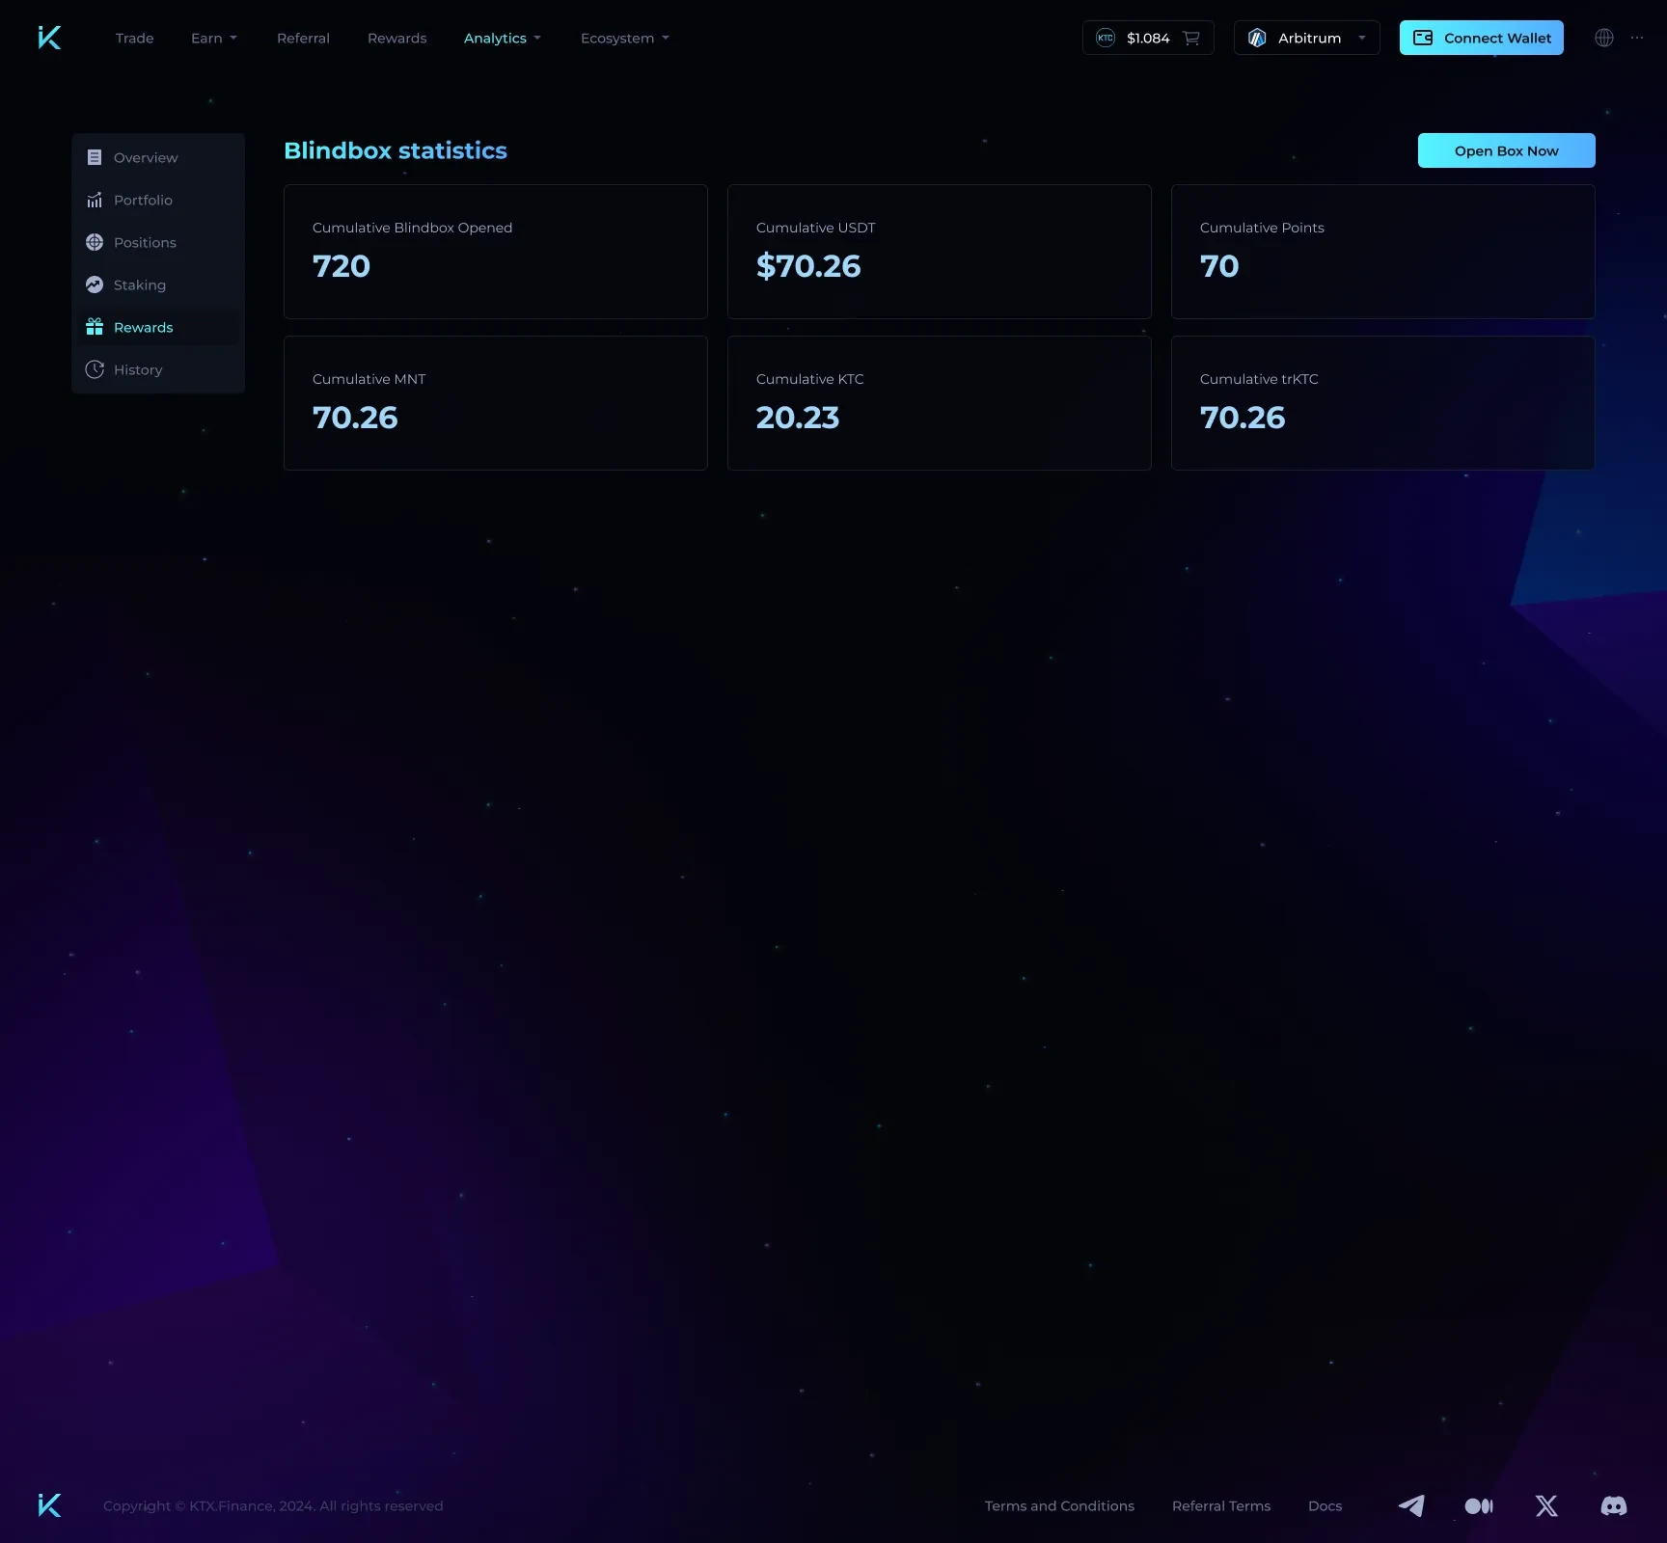Switch to Staking in sidebar
The width and height of the screenshot is (1667, 1543).
[x=140, y=284]
